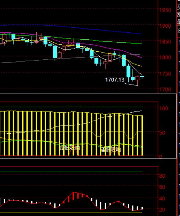Click the 60 level label in the bottom indicator

coord(162,187)
